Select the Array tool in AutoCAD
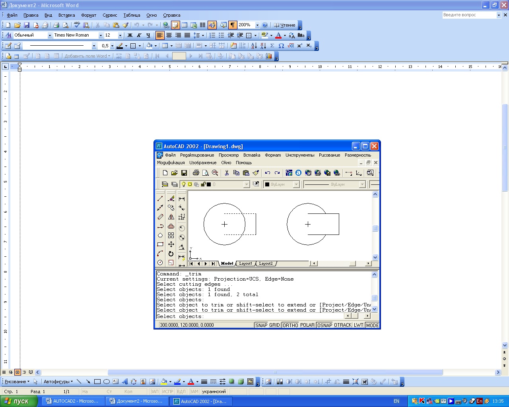This screenshot has width=509, height=407. [x=171, y=235]
